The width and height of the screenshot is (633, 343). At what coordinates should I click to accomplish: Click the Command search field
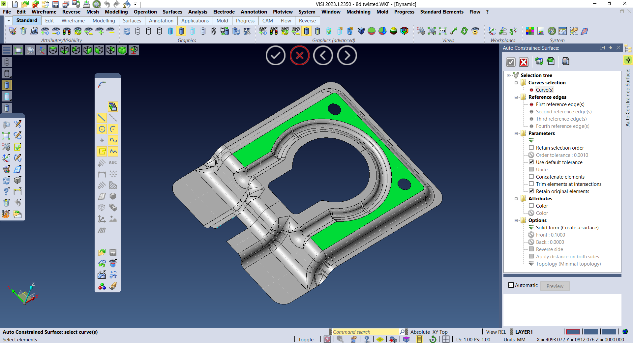(x=365, y=332)
